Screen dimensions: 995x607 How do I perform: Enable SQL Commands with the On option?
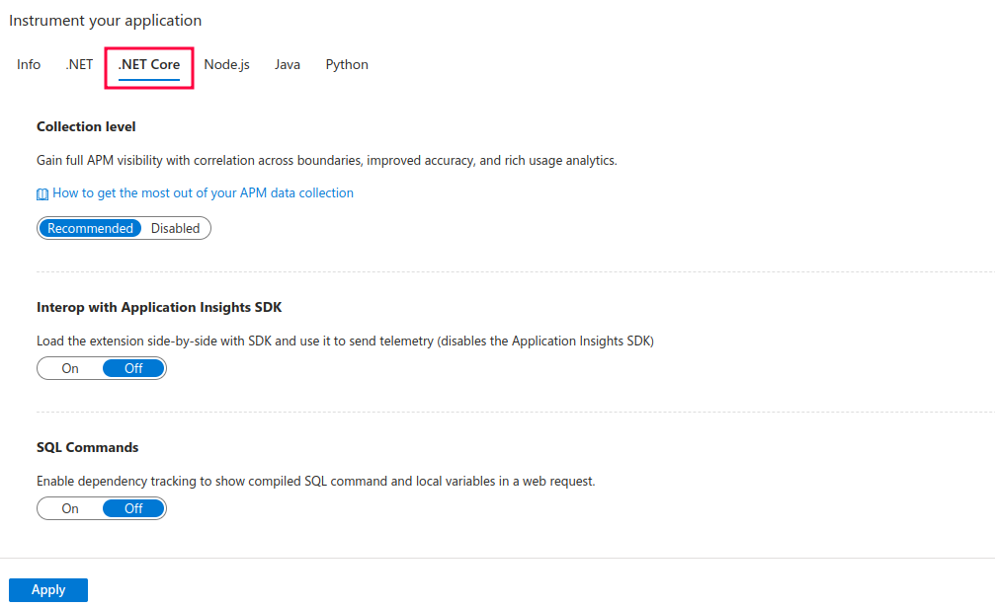70,509
